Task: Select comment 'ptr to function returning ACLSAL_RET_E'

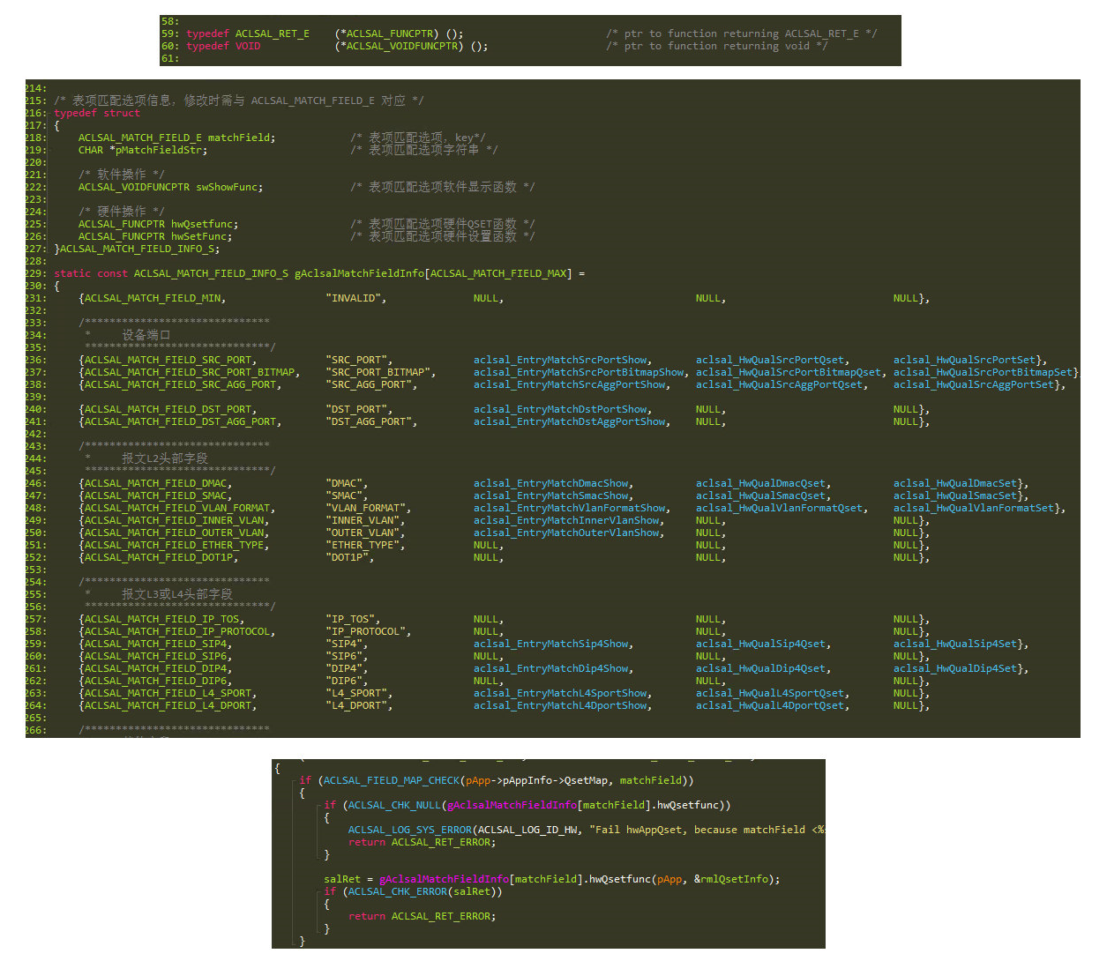Action: click(741, 34)
